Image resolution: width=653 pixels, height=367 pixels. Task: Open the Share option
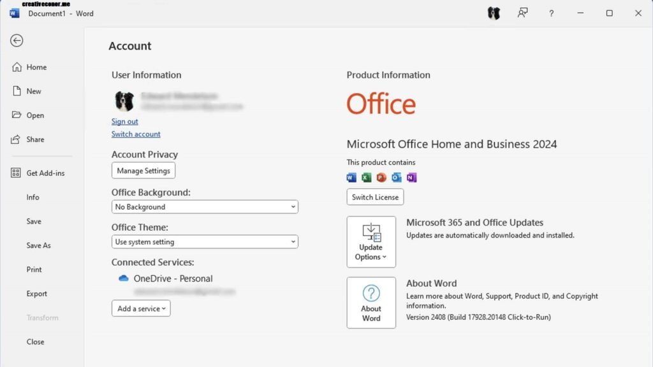click(x=35, y=140)
